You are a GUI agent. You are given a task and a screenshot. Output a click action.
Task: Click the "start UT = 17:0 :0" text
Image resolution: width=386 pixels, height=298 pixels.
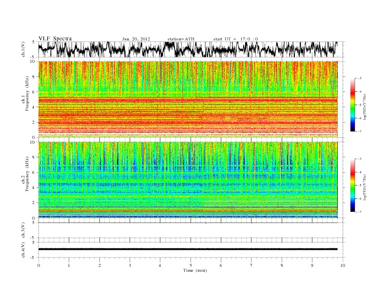[235, 39]
